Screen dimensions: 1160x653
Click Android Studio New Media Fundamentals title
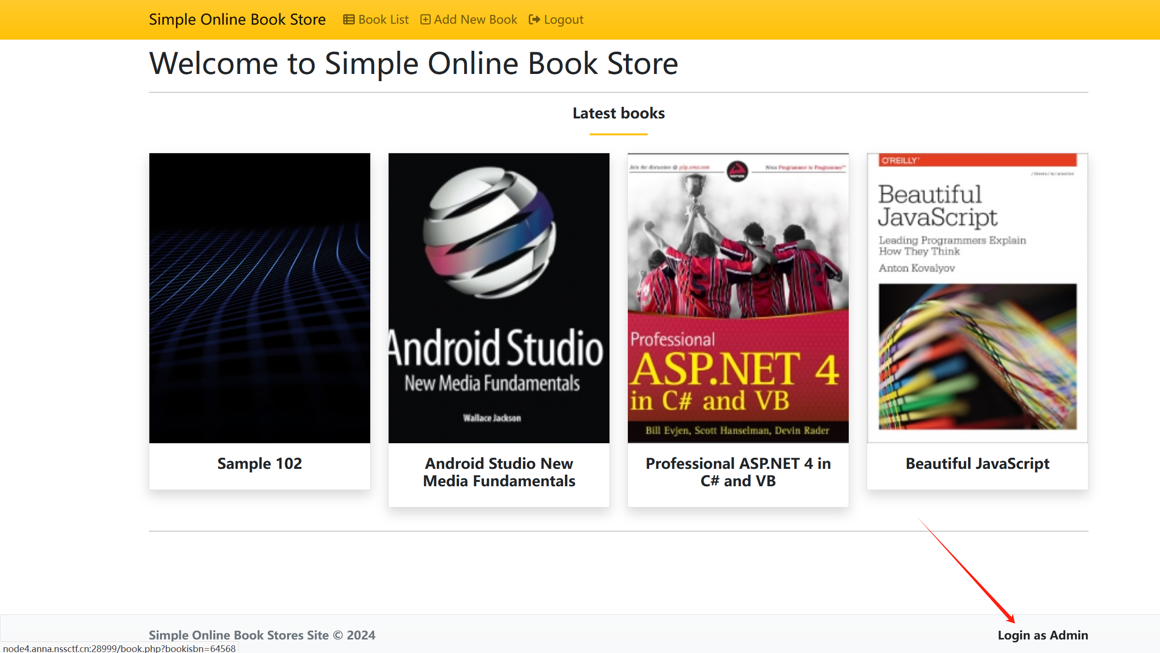click(499, 472)
